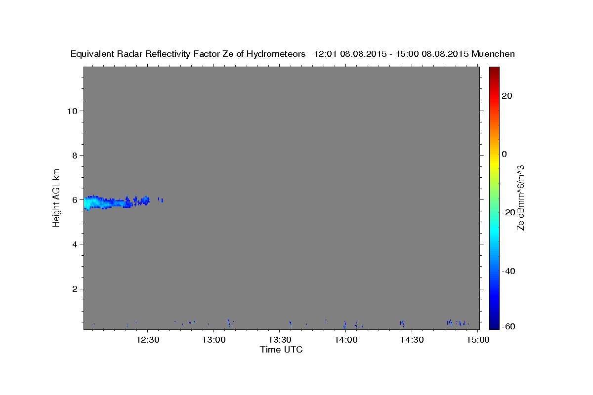Viewport: 593px width, 395px height.
Task: Click the '12:30' time tick label
Action: tap(148, 340)
